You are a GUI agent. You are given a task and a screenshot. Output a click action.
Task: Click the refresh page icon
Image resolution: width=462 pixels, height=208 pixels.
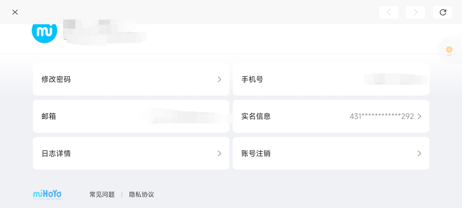(x=442, y=12)
